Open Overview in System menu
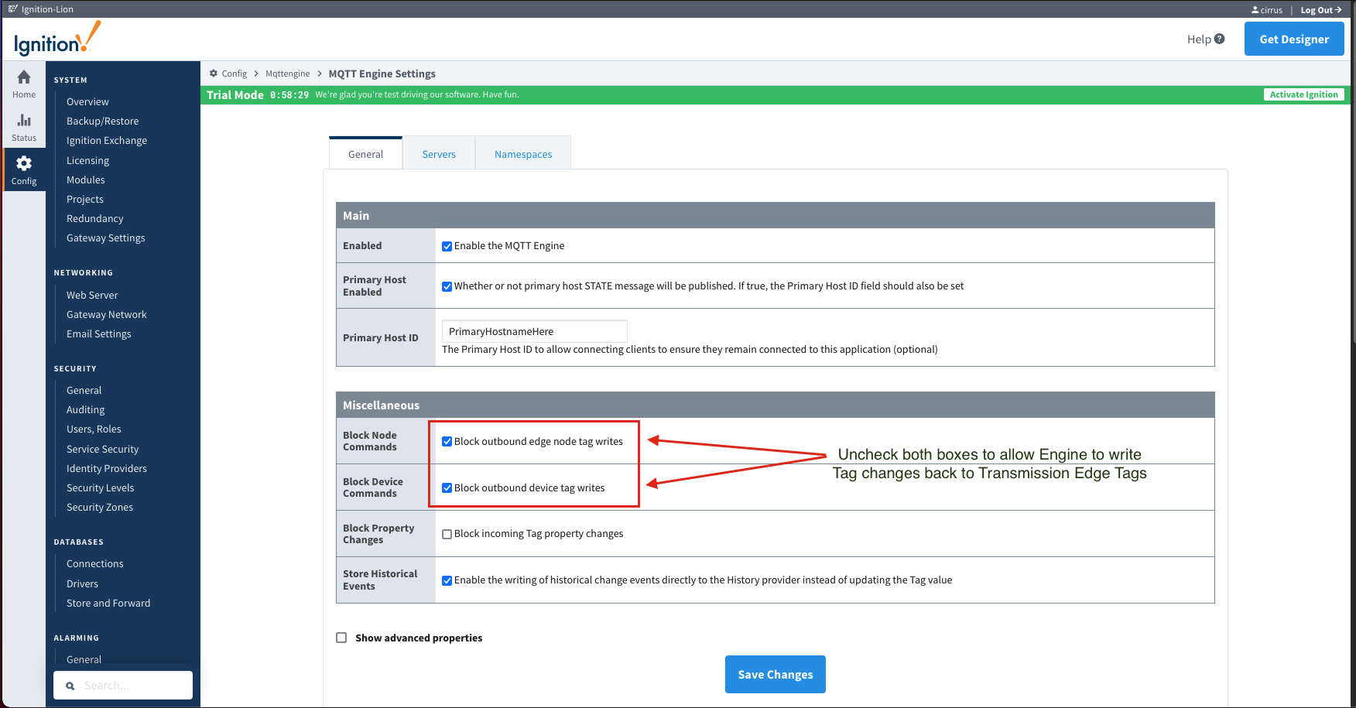The width and height of the screenshot is (1356, 708). tap(87, 101)
